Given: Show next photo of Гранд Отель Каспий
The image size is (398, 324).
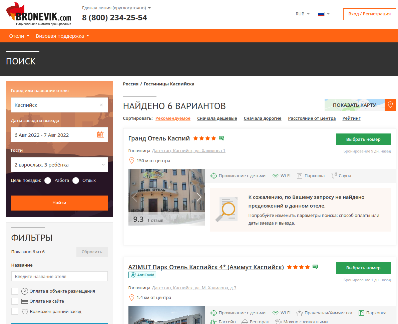Looking at the screenshot, I should [x=199, y=197].
